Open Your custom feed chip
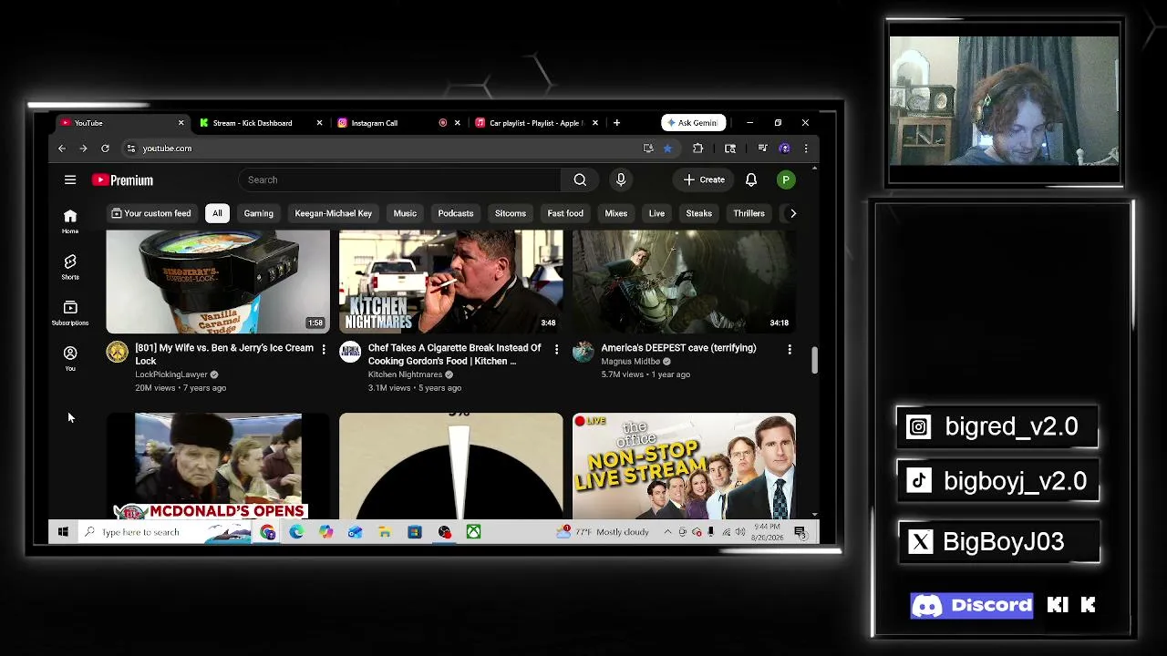The height and width of the screenshot is (656, 1167). pyautogui.click(x=151, y=213)
